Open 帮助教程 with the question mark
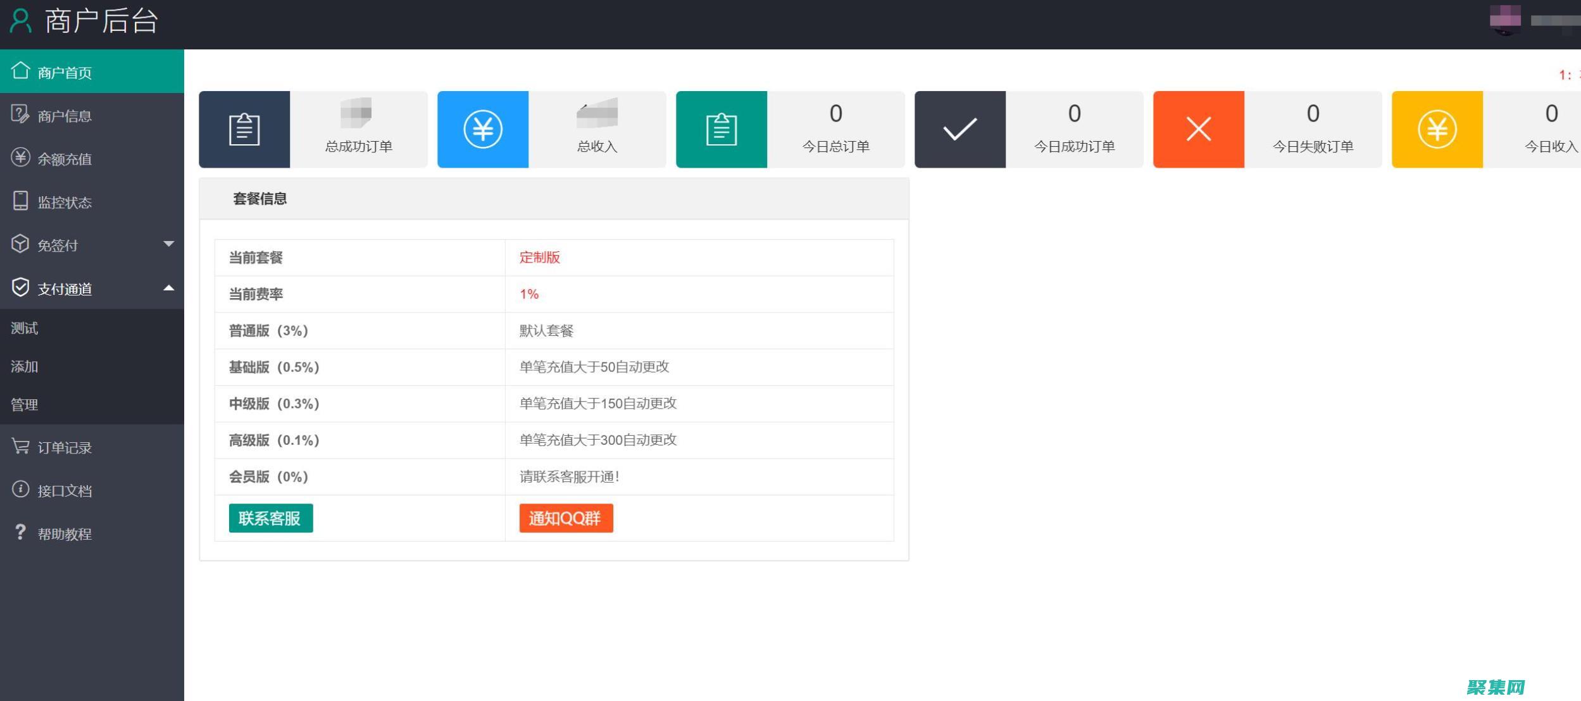Image resolution: width=1581 pixels, height=701 pixels. click(x=64, y=533)
